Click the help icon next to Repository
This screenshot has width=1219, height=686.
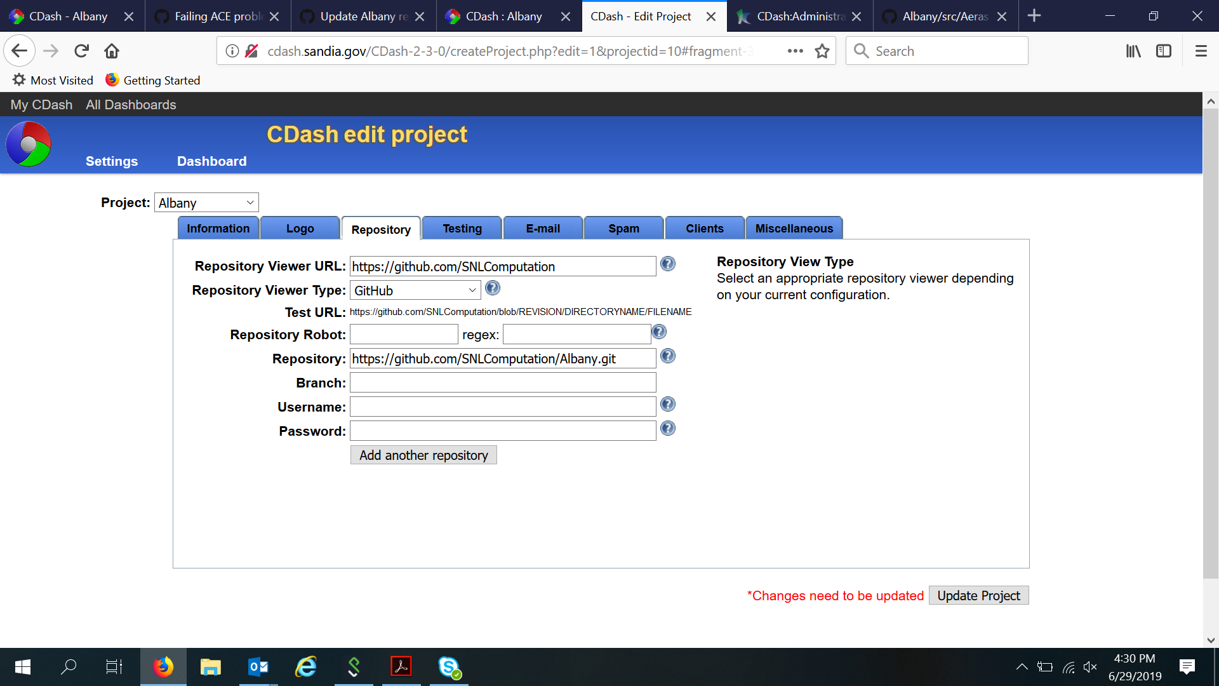click(x=667, y=356)
